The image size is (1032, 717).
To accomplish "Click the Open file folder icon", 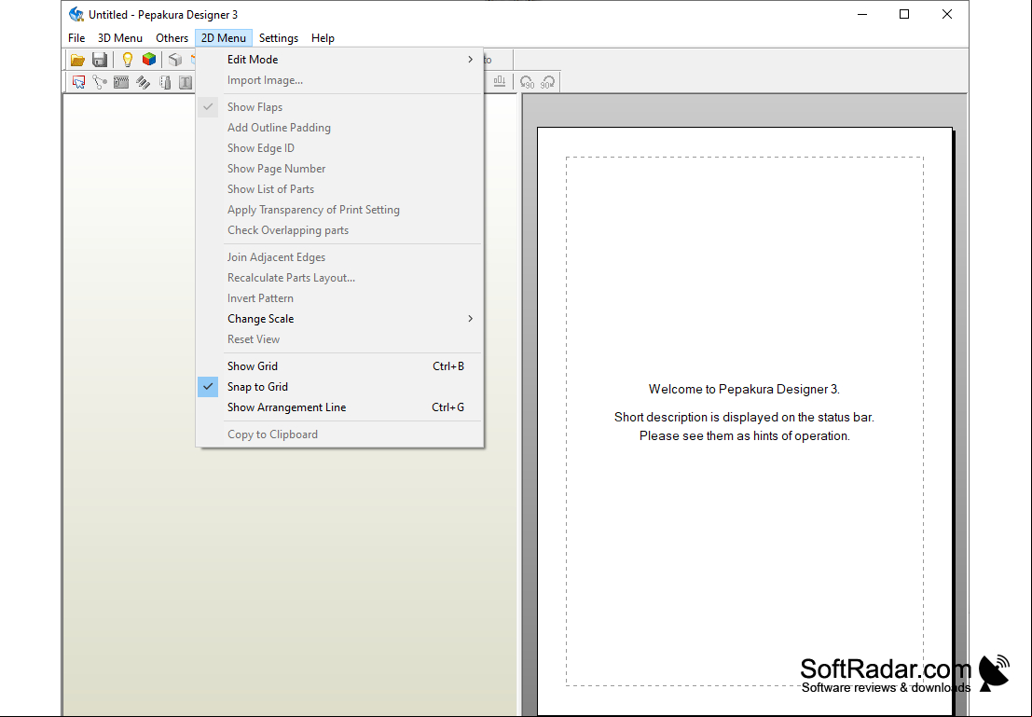I will pos(77,60).
